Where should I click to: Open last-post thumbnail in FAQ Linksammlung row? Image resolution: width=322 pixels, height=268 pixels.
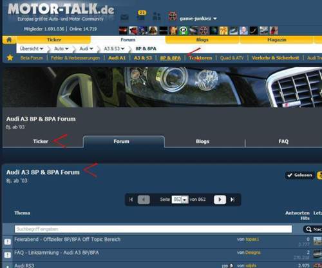317,254
